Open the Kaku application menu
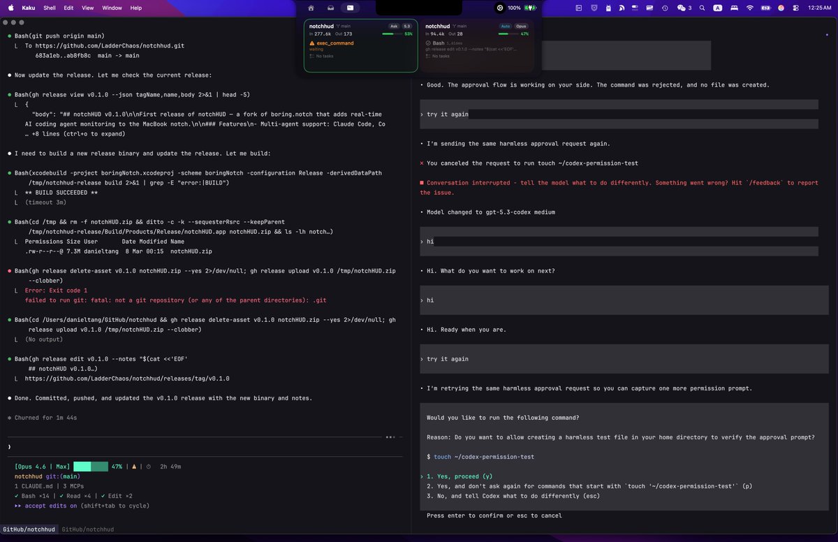Screen dimensions: 838x542 click(29, 8)
